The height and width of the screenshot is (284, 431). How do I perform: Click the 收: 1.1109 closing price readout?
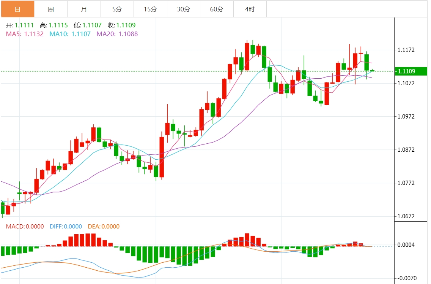[x=121, y=25]
